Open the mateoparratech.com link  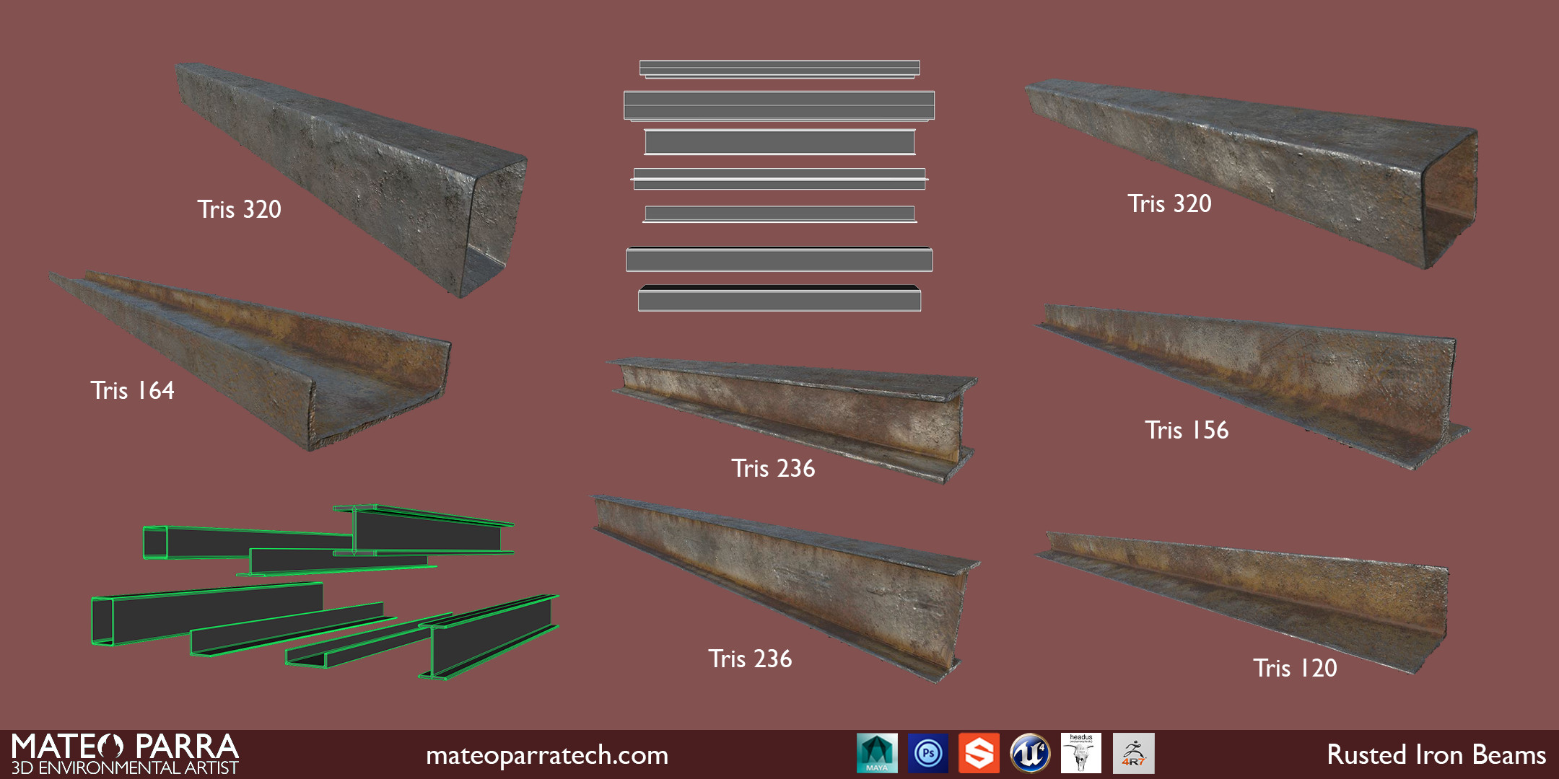click(547, 755)
